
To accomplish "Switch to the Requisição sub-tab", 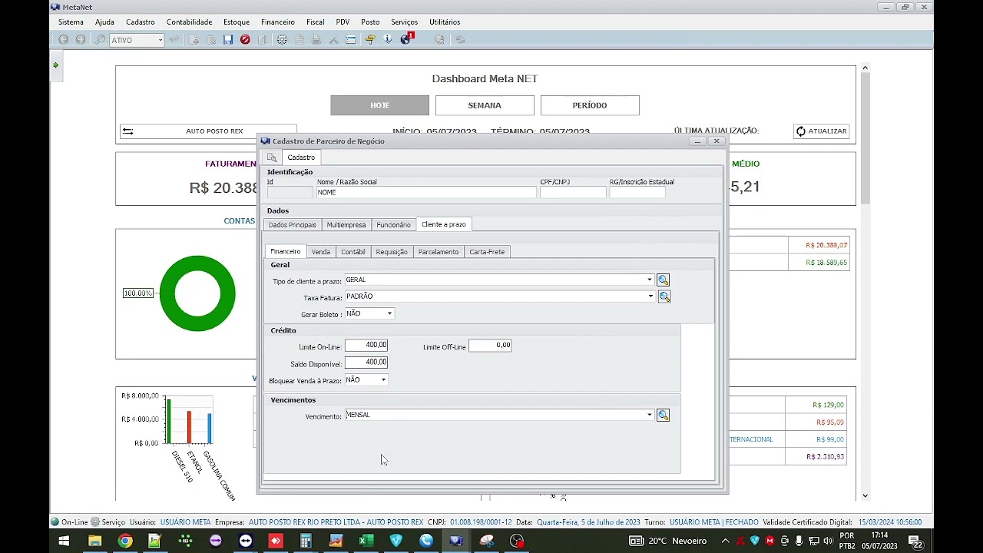I will 392,252.
